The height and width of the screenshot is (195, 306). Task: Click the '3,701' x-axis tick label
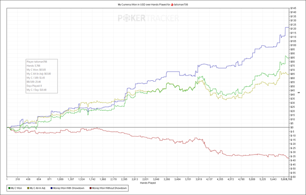[188, 179]
